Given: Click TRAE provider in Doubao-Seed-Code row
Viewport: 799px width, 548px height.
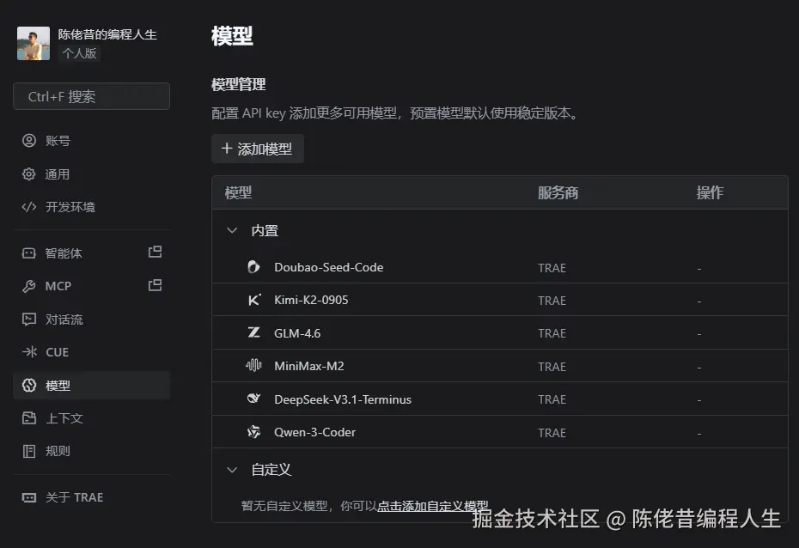Looking at the screenshot, I should (552, 268).
